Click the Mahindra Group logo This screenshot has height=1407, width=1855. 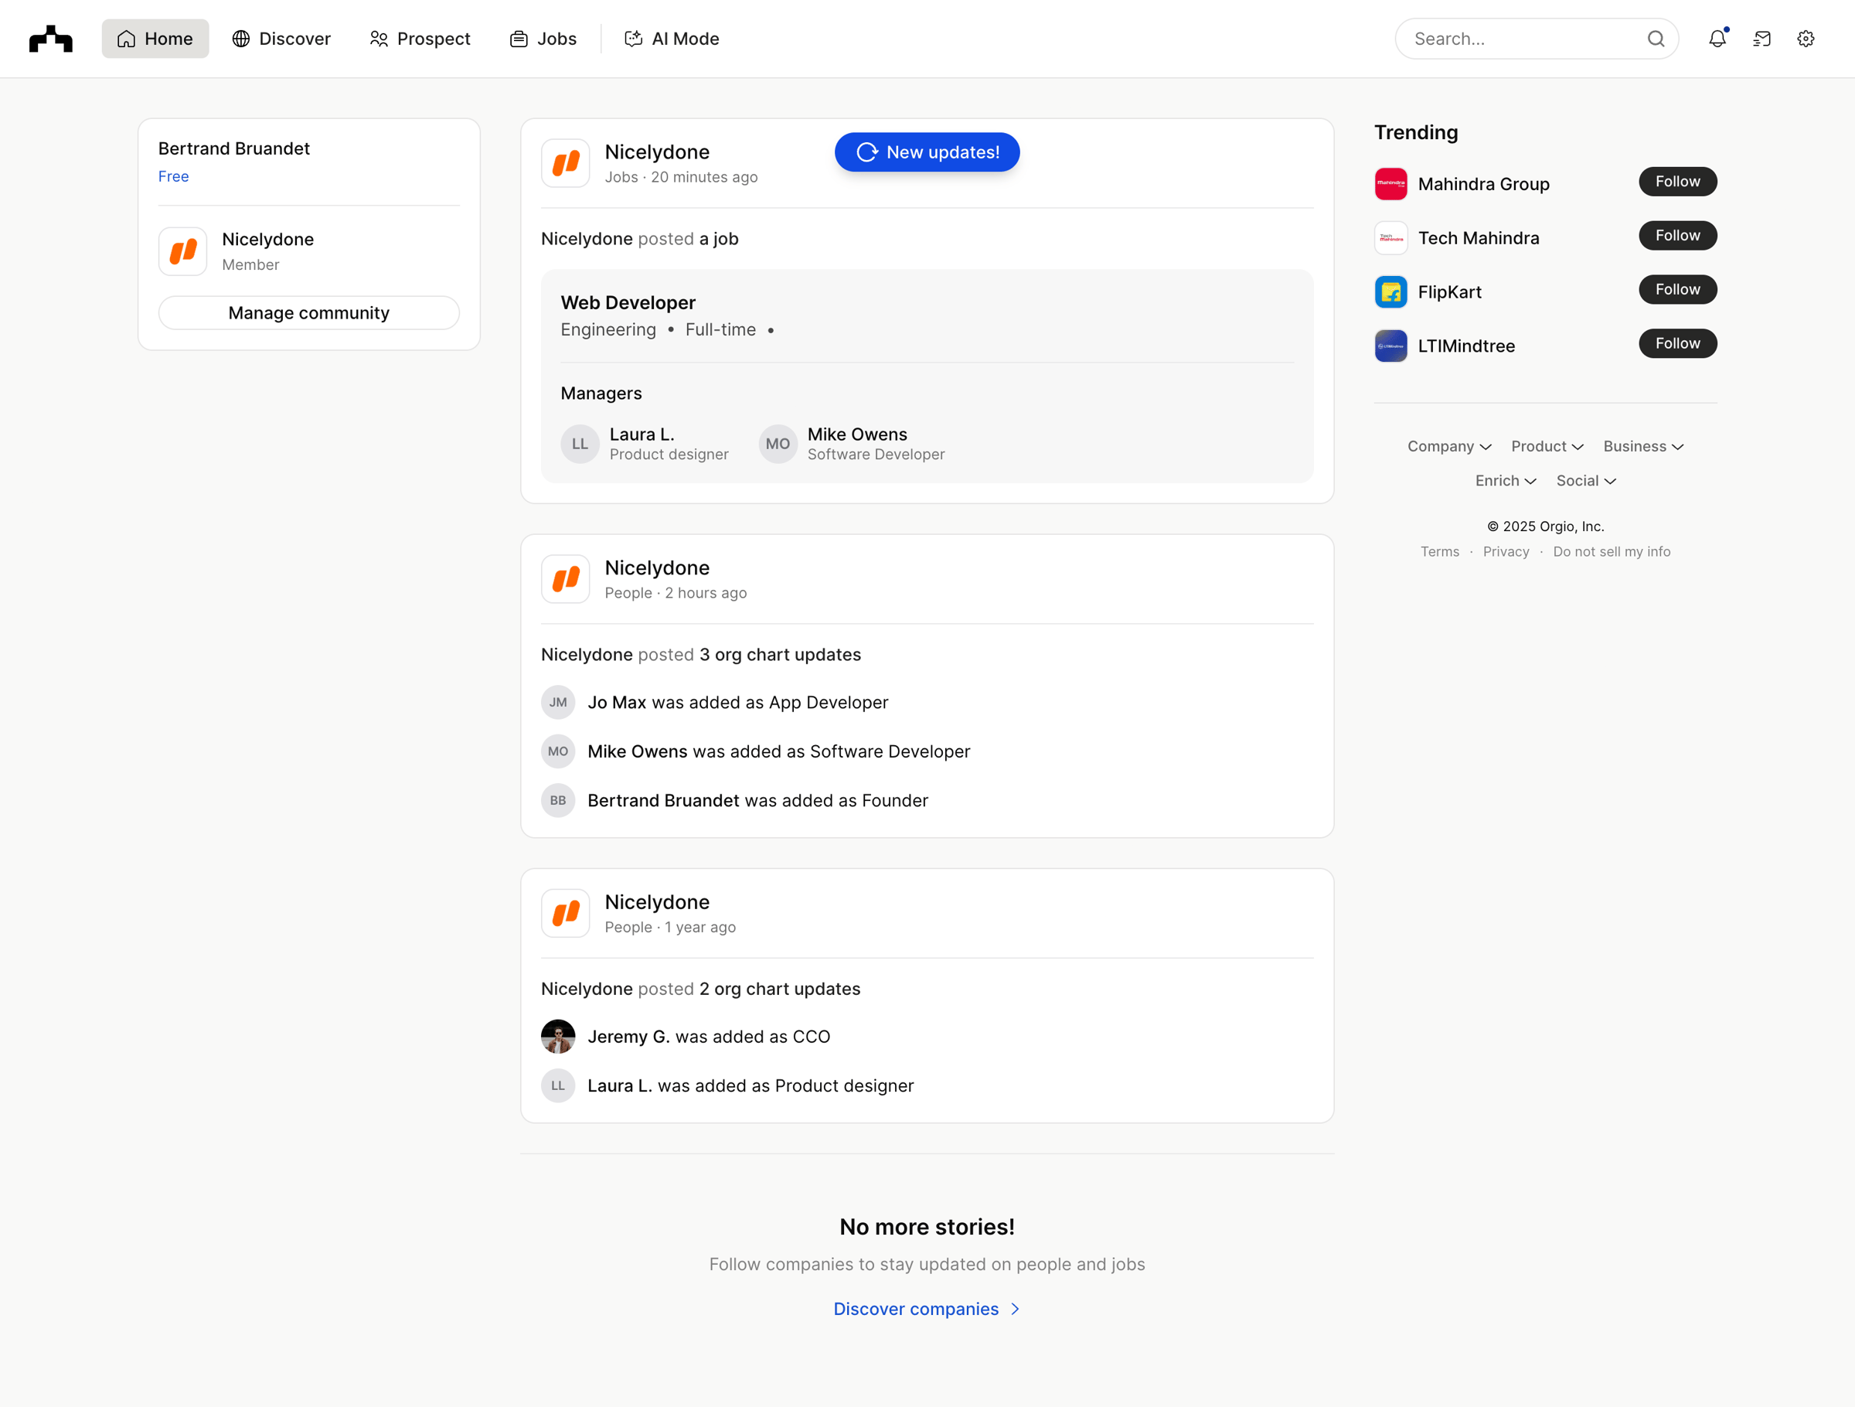1390,184
